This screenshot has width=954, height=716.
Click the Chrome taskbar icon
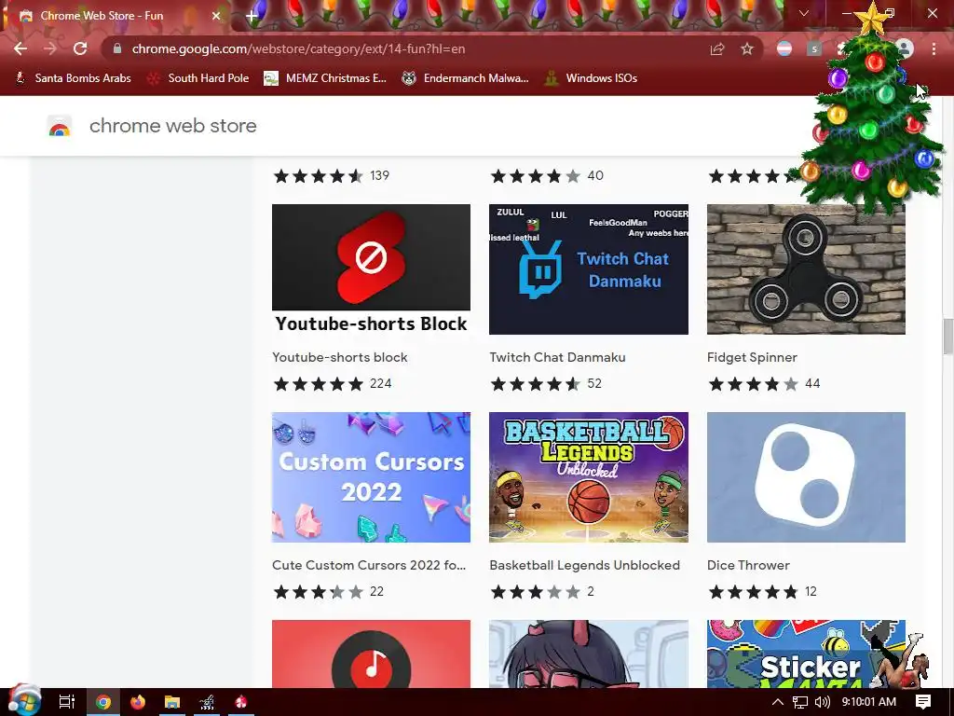[102, 702]
